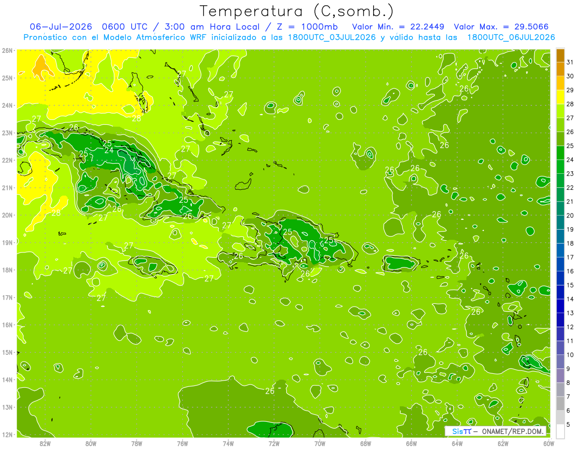This screenshot has width=583, height=450.
Task: Click colorbar legend value 5
Action: pos(568,425)
